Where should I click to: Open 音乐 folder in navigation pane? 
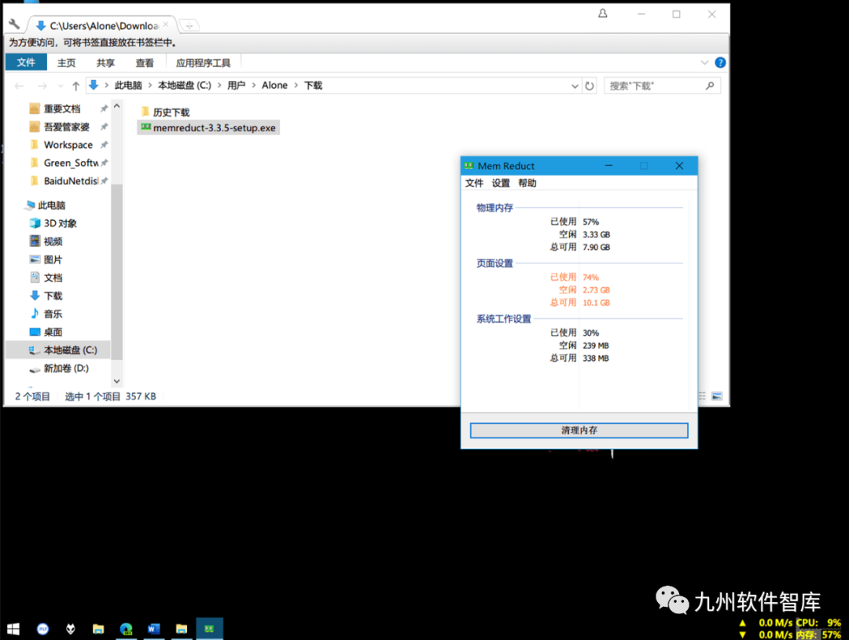click(x=53, y=314)
